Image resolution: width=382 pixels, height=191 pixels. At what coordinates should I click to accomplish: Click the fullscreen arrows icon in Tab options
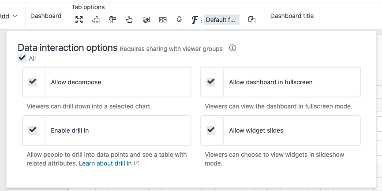[x=79, y=20]
